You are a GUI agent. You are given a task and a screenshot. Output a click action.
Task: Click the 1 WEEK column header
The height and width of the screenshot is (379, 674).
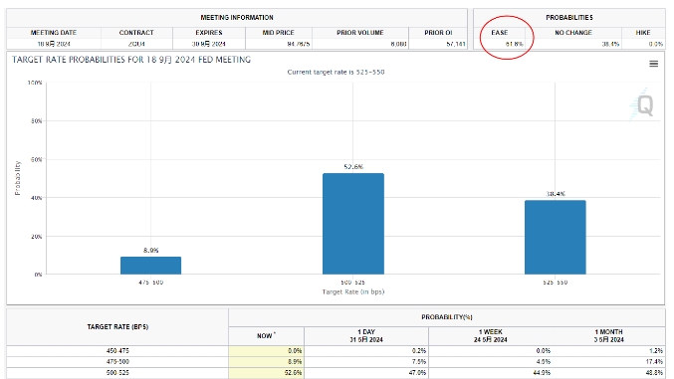pyautogui.click(x=491, y=335)
